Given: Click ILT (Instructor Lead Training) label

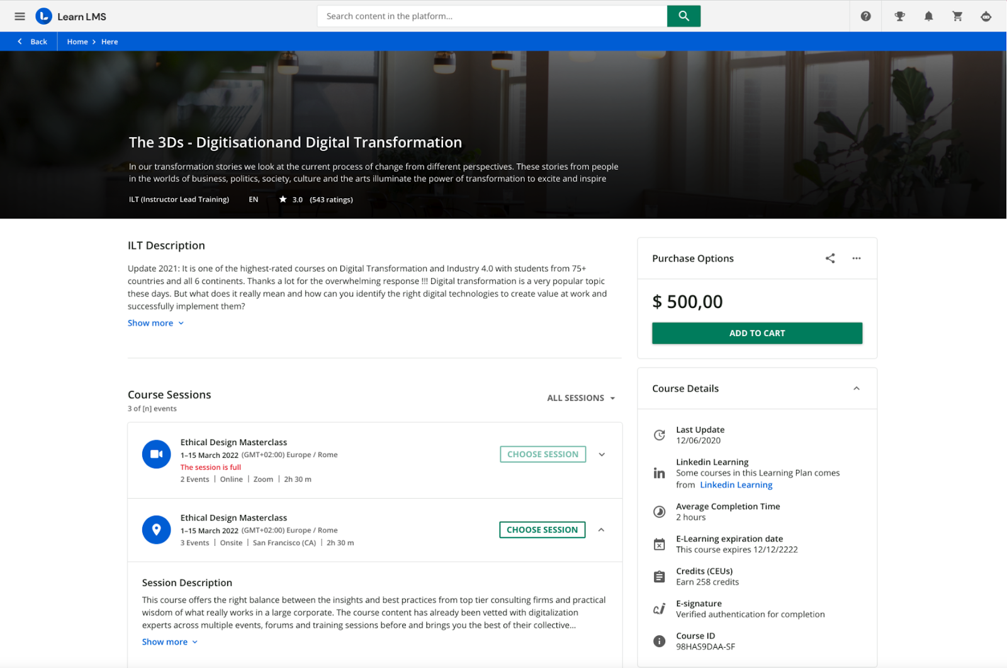Looking at the screenshot, I should point(179,200).
